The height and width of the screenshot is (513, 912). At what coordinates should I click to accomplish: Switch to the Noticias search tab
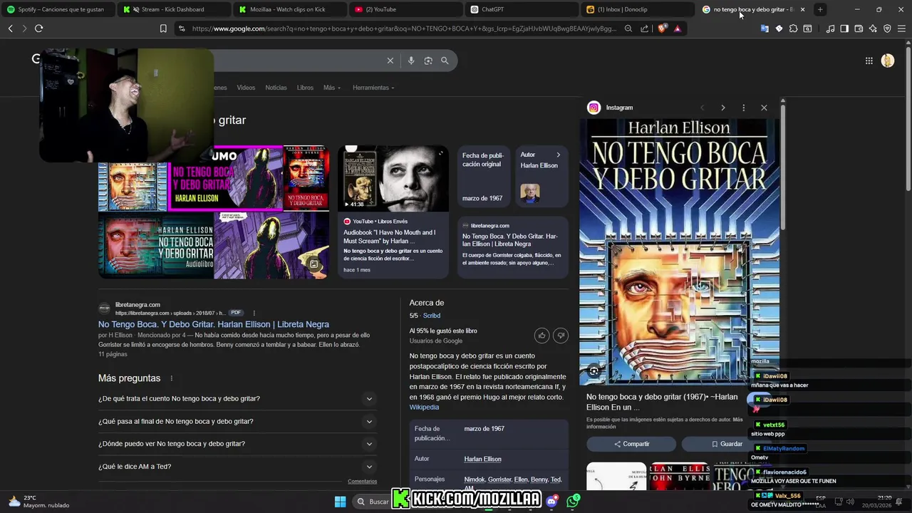(276, 88)
